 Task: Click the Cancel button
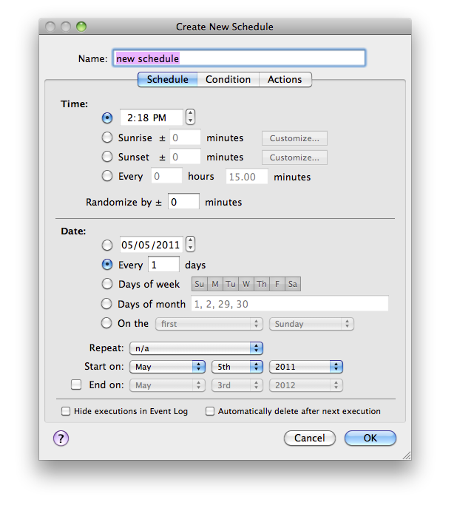tap(310, 438)
